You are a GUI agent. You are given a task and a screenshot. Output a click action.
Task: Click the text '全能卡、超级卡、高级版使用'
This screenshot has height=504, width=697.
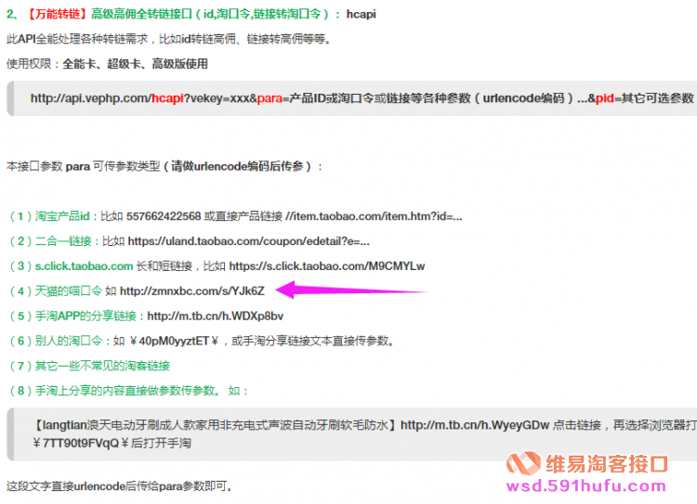[x=135, y=64]
